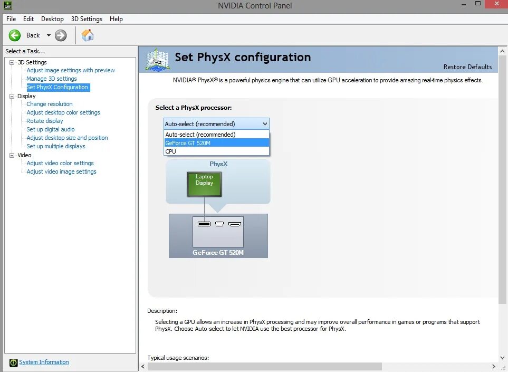Click the PhysX diagram label
508x372 pixels.
point(218,164)
